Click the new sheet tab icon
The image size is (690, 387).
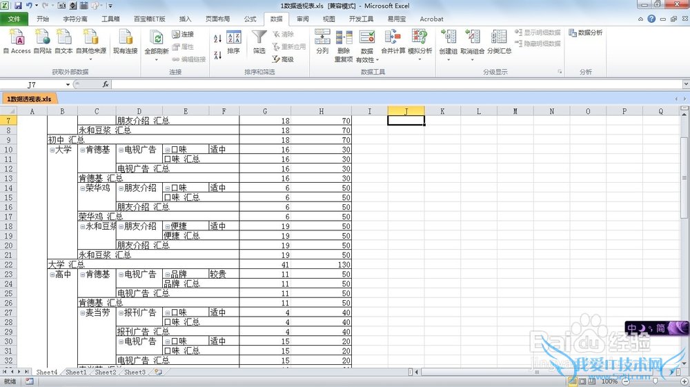click(x=158, y=372)
